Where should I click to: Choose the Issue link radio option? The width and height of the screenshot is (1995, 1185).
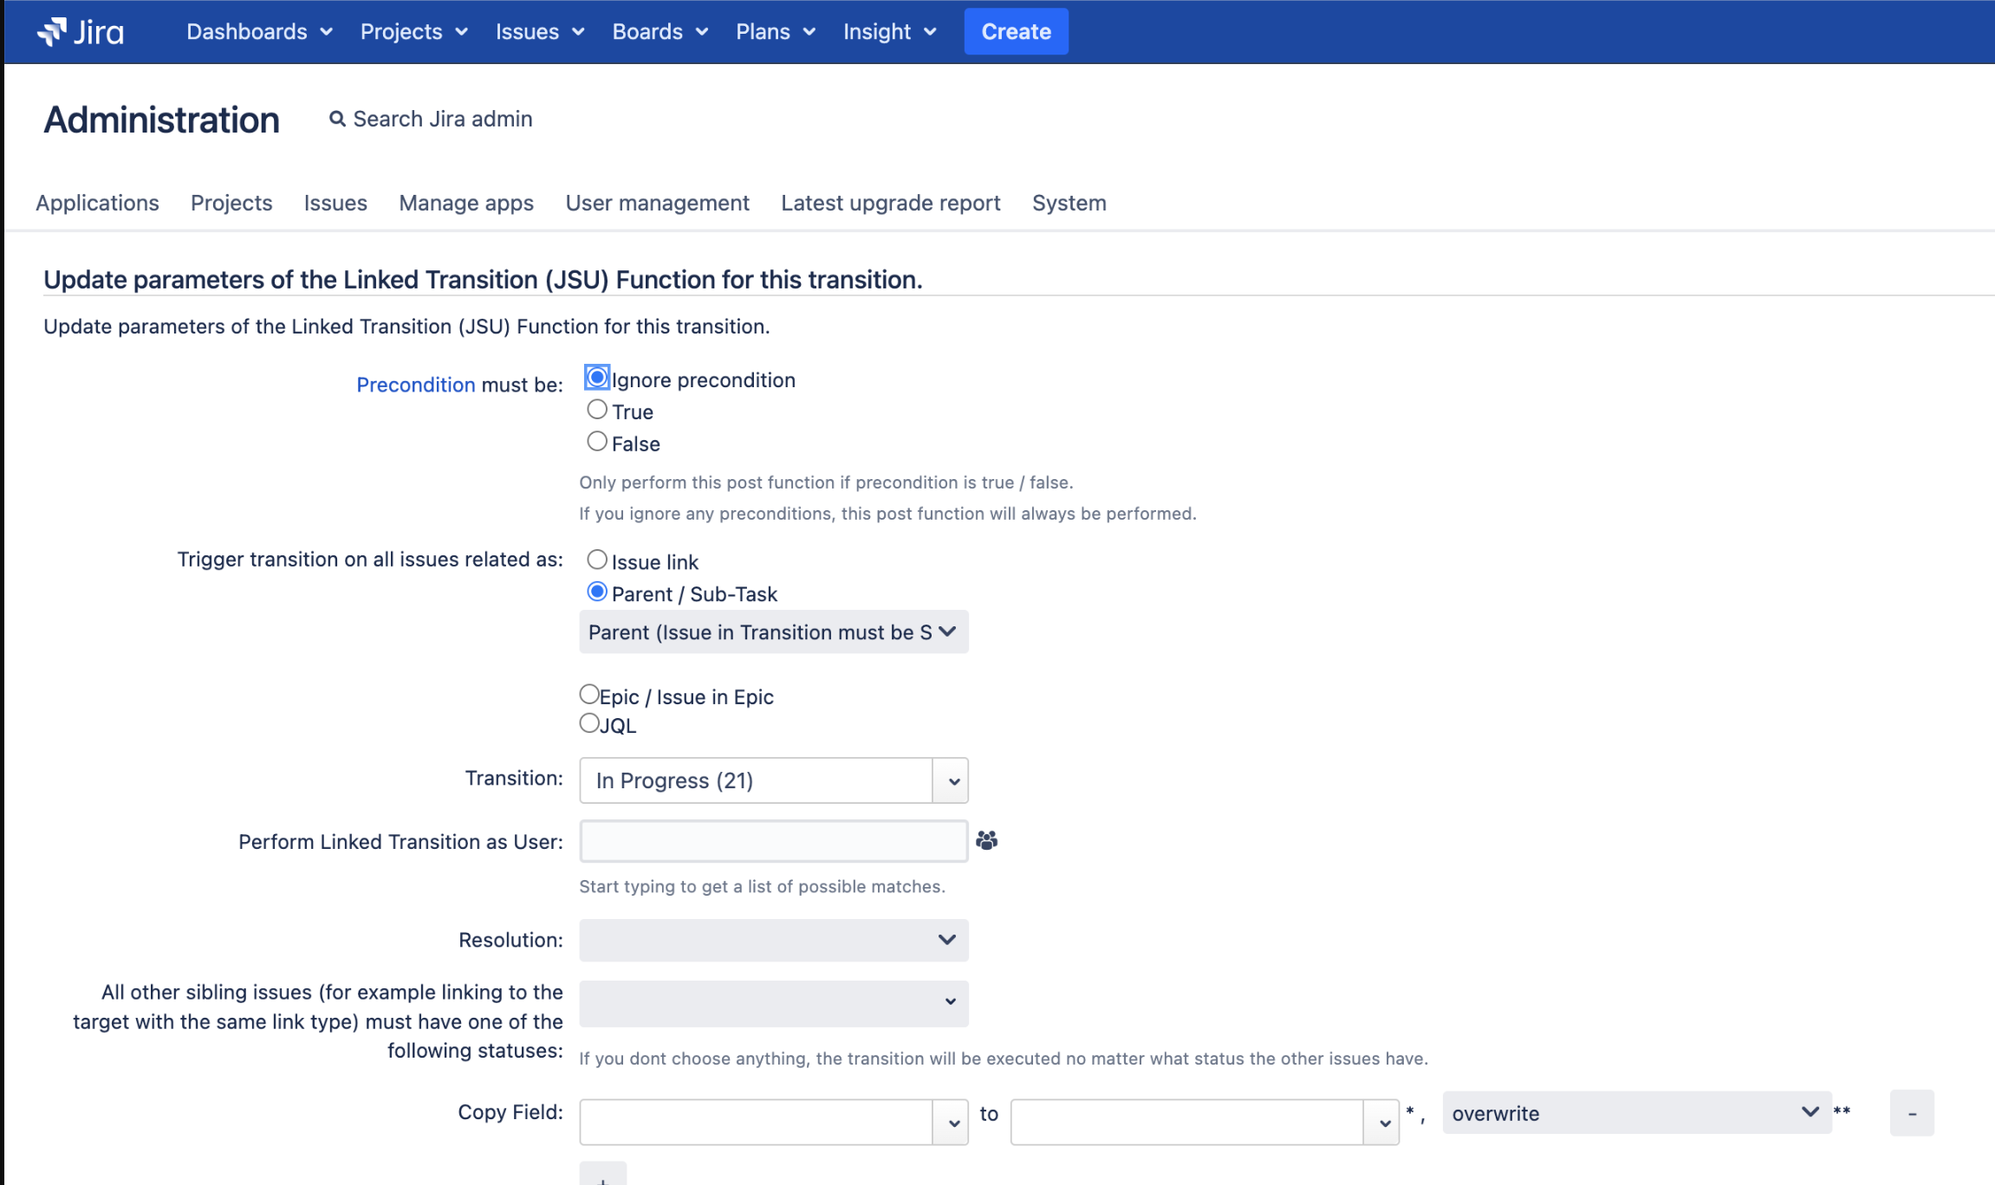coord(596,560)
